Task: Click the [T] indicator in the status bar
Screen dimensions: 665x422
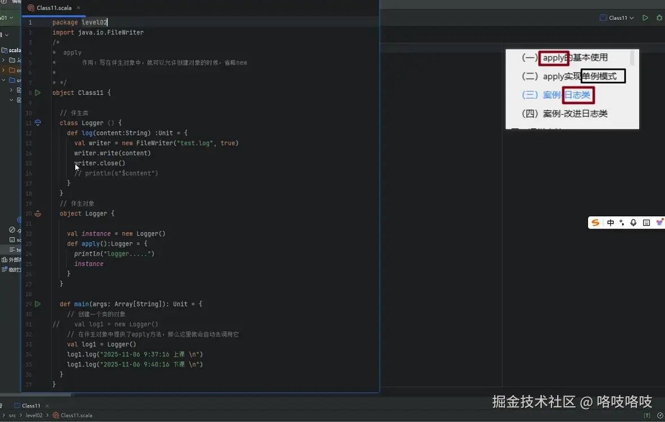Action: point(647,416)
